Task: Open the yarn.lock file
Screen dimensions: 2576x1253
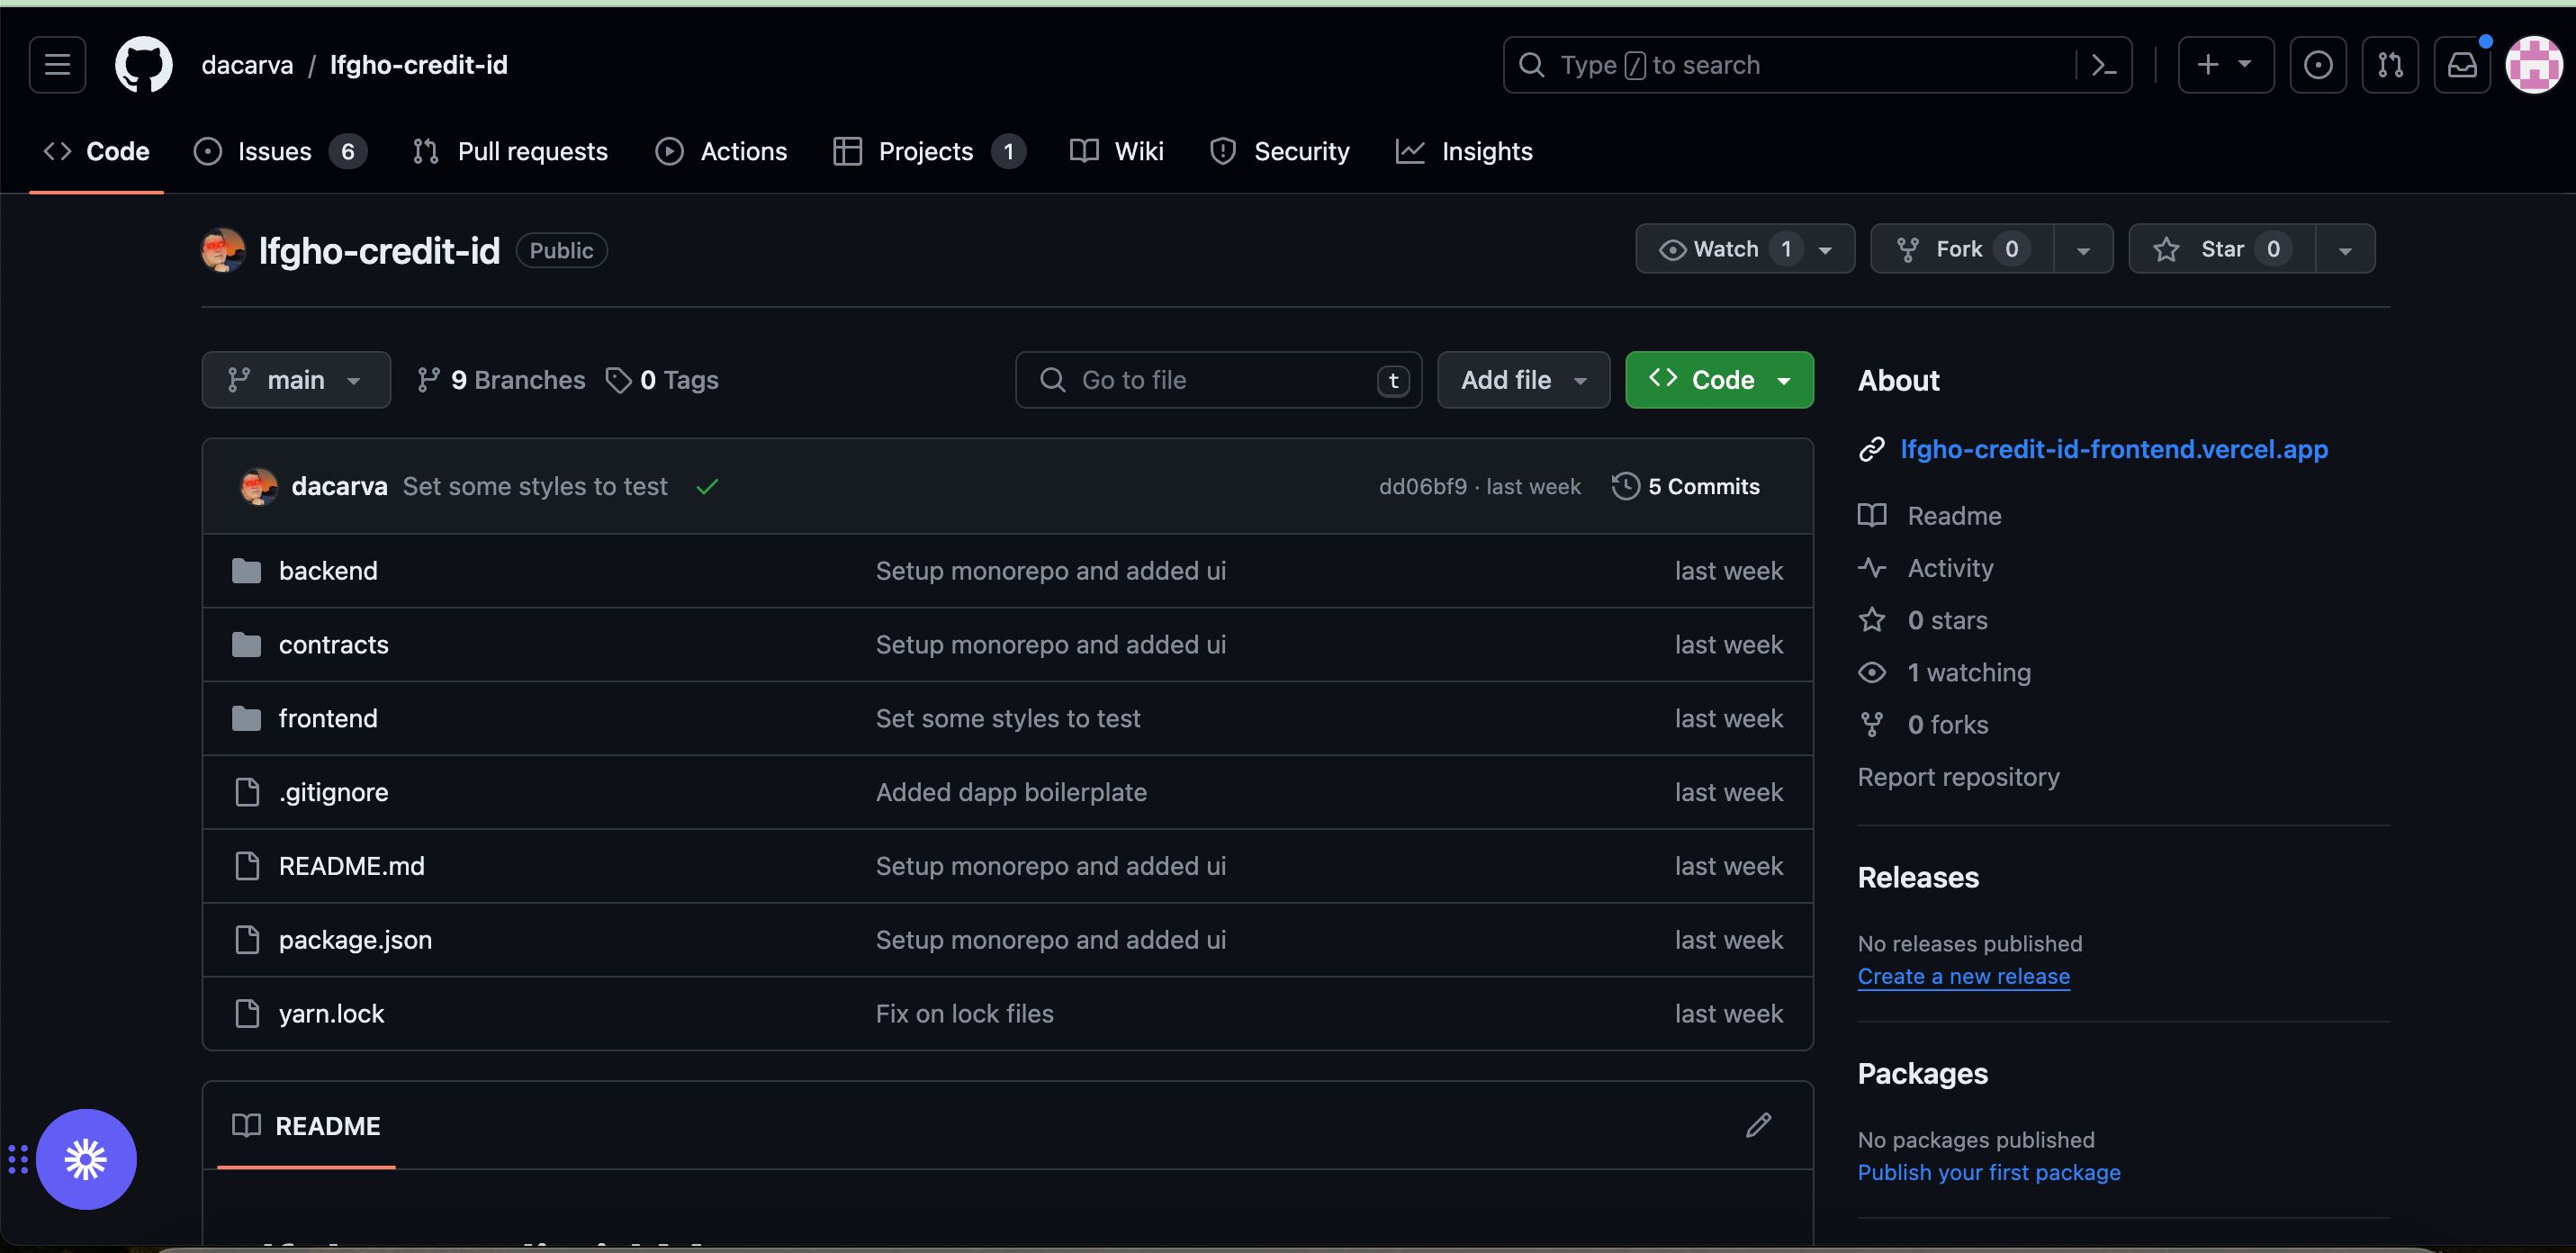Action: tap(331, 1015)
